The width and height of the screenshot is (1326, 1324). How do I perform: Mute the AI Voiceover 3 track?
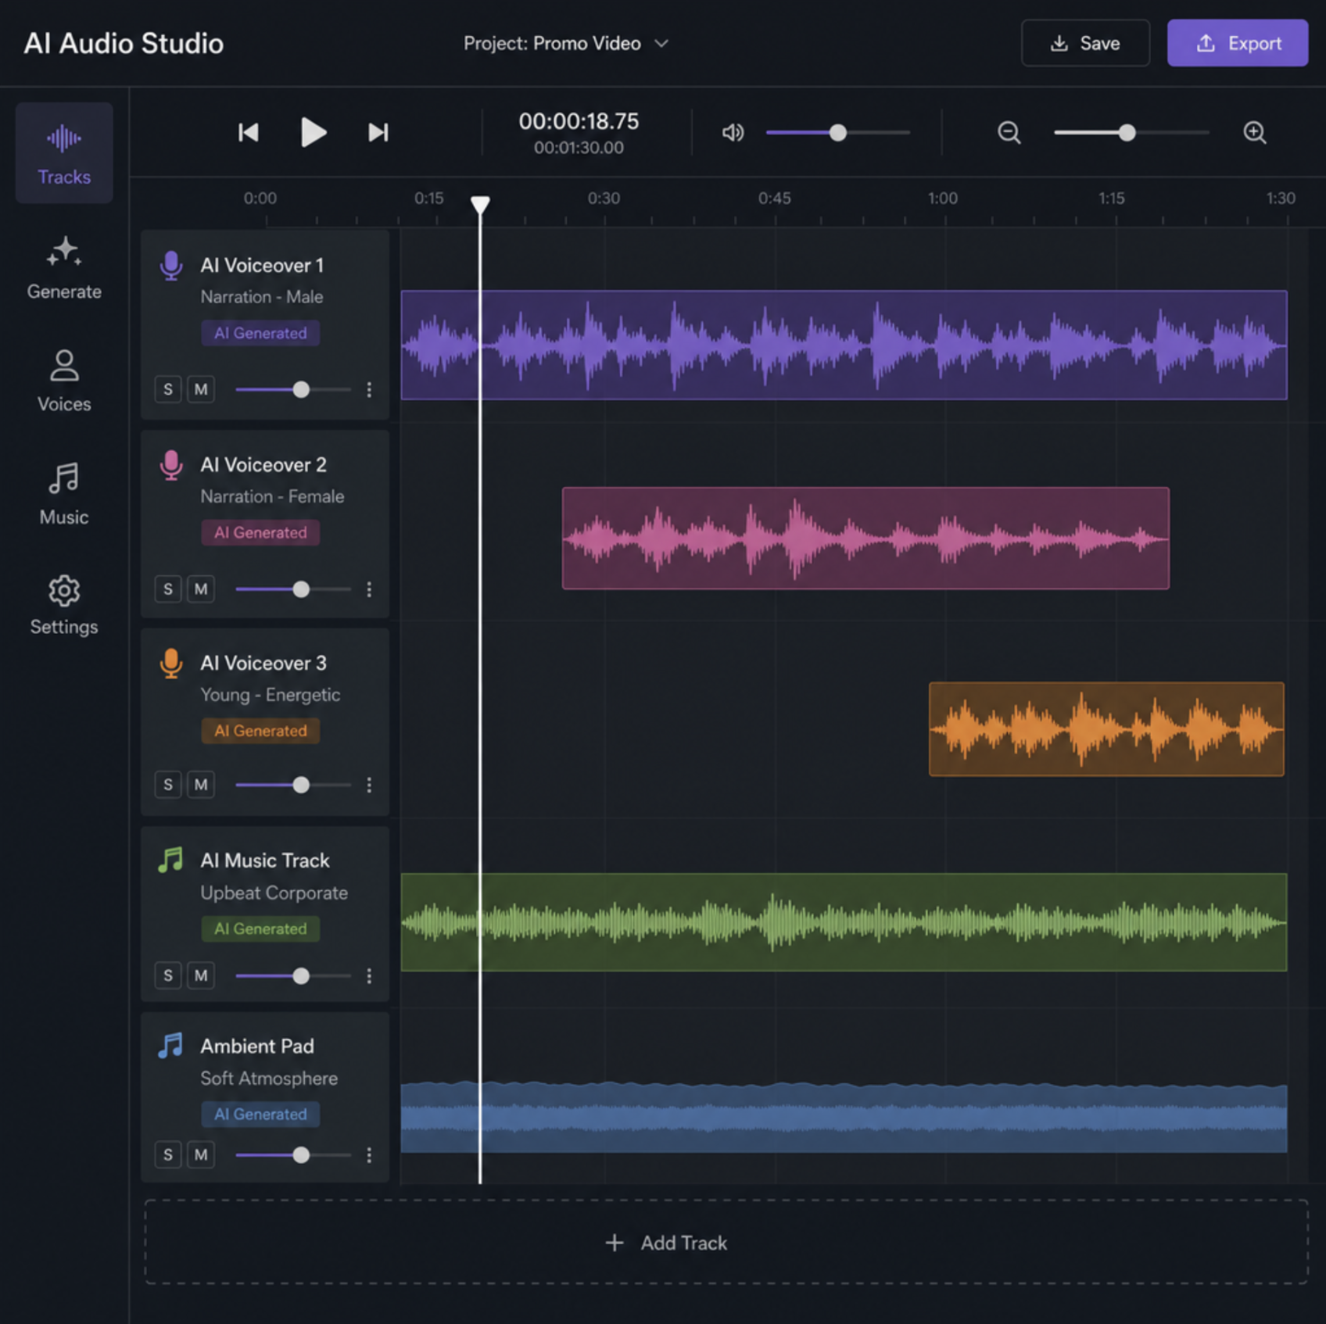(x=201, y=784)
